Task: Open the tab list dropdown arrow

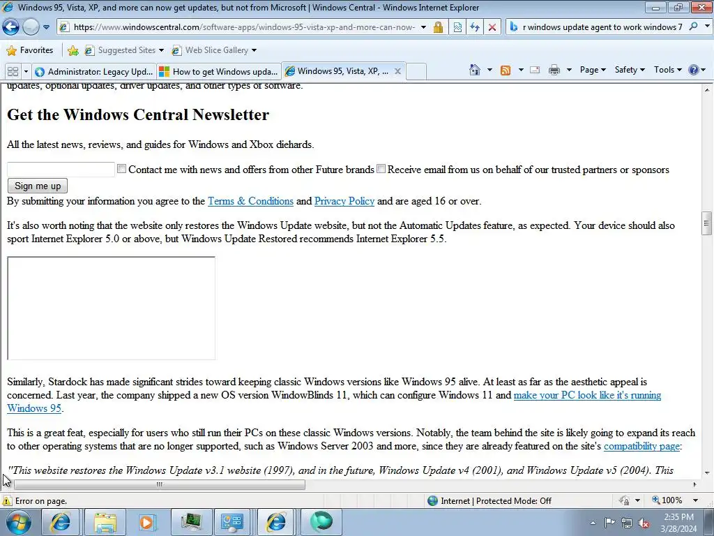Action: tap(26, 72)
